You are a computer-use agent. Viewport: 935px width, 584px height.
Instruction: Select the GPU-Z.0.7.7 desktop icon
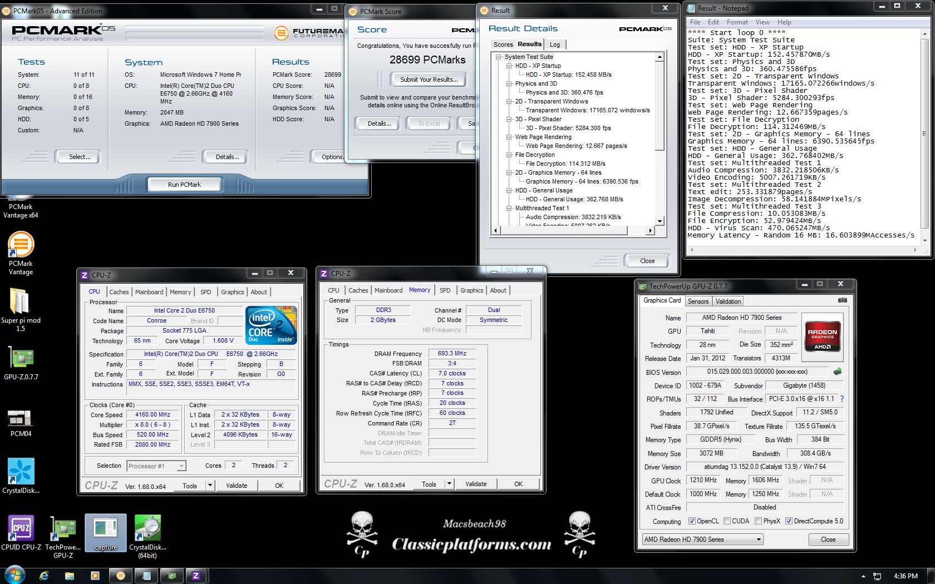click(21, 363)
